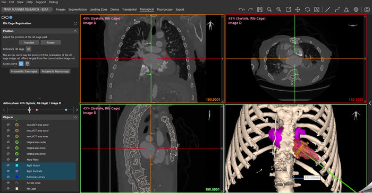Image resolution: width=372 pixels, height=193 pixels.
Task: Toggle the Access curve eye button in Position panel
Action: [21, 64]
